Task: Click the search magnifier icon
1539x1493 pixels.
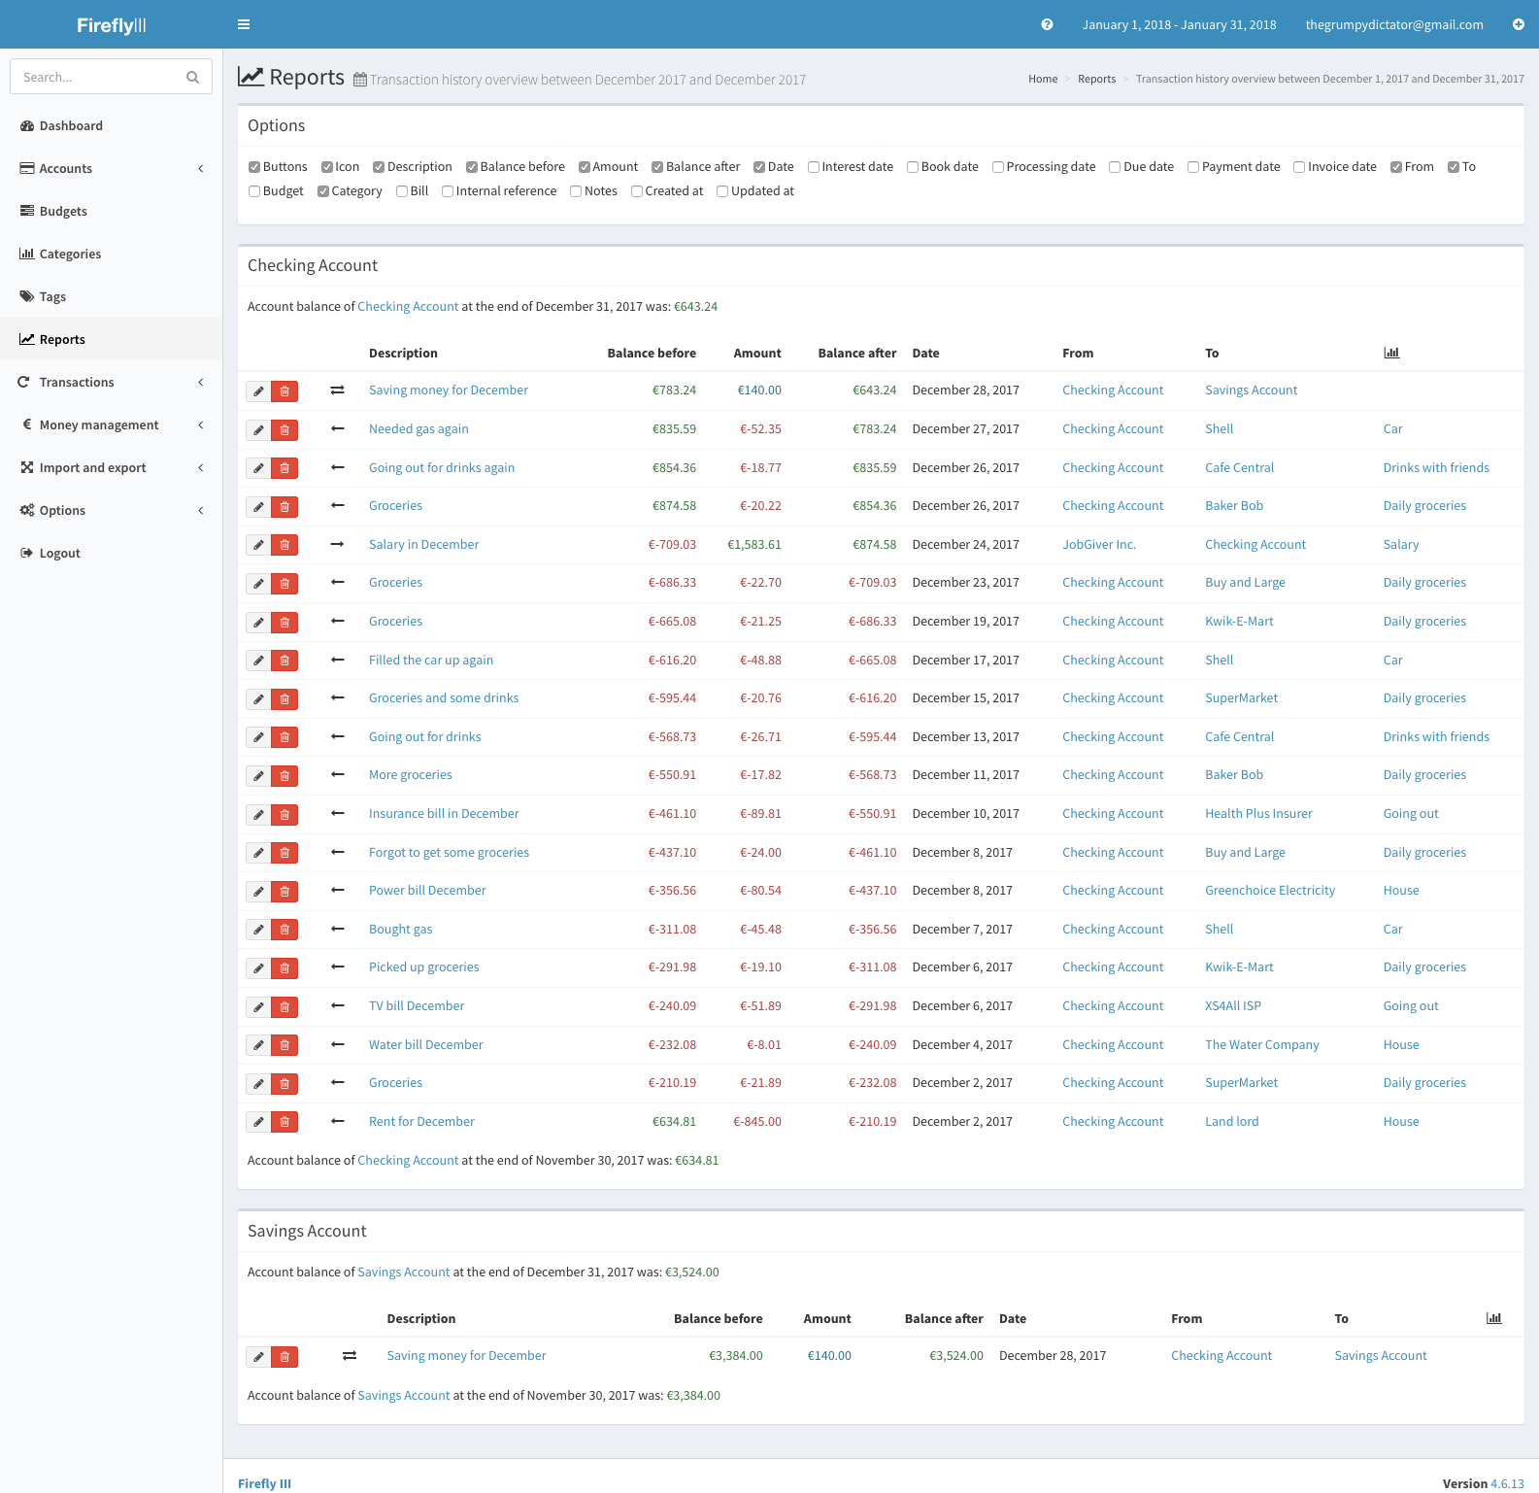Action: pos(192,77)
